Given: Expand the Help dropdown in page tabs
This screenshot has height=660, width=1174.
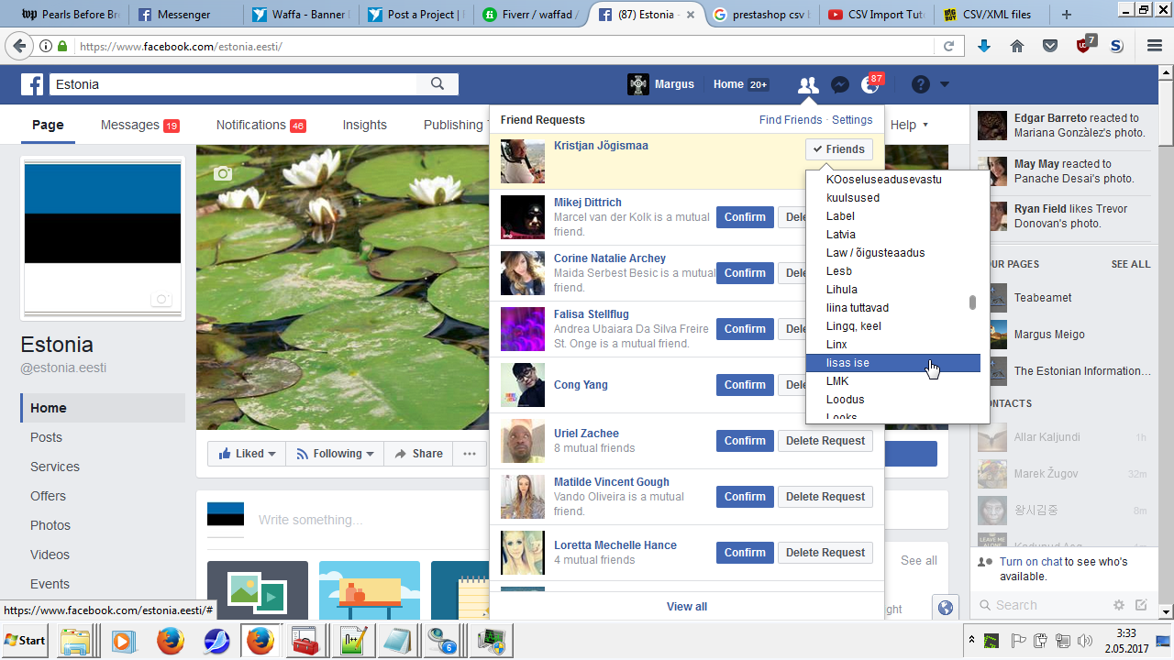Looking at the screenshot, I should click(910, 125).
